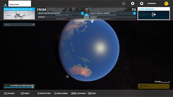Open the notifications bell

pos(142,3)
